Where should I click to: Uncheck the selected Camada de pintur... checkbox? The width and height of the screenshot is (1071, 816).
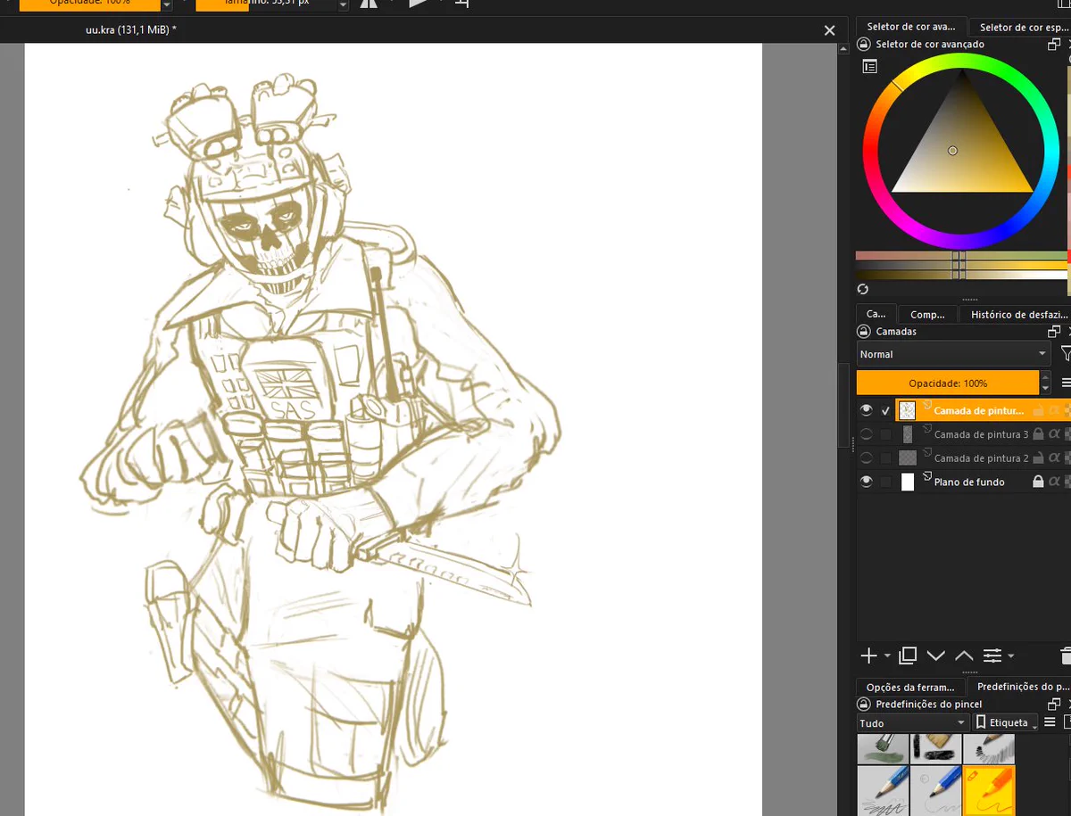885,411
